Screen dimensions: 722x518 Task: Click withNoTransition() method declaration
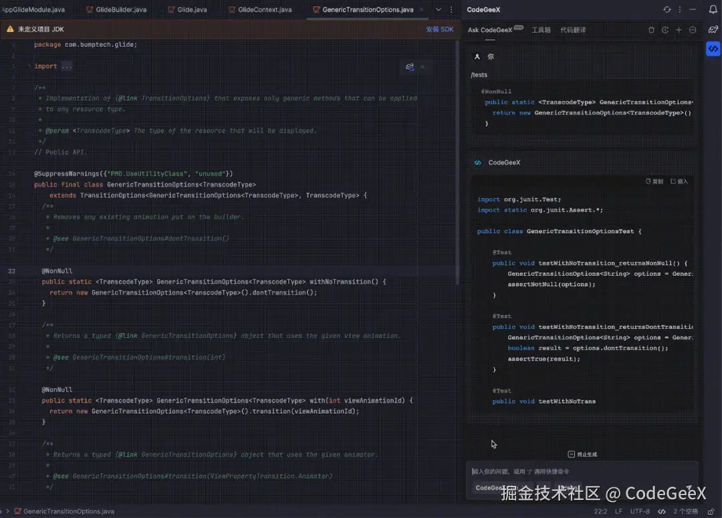coord(214,282)
